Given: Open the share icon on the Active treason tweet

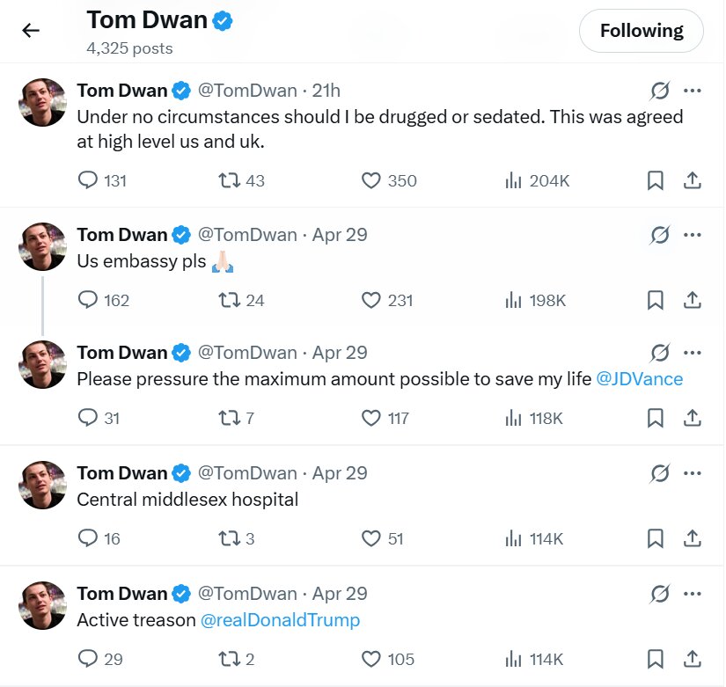Looking at the screenshot, I should tap(693, 658).
